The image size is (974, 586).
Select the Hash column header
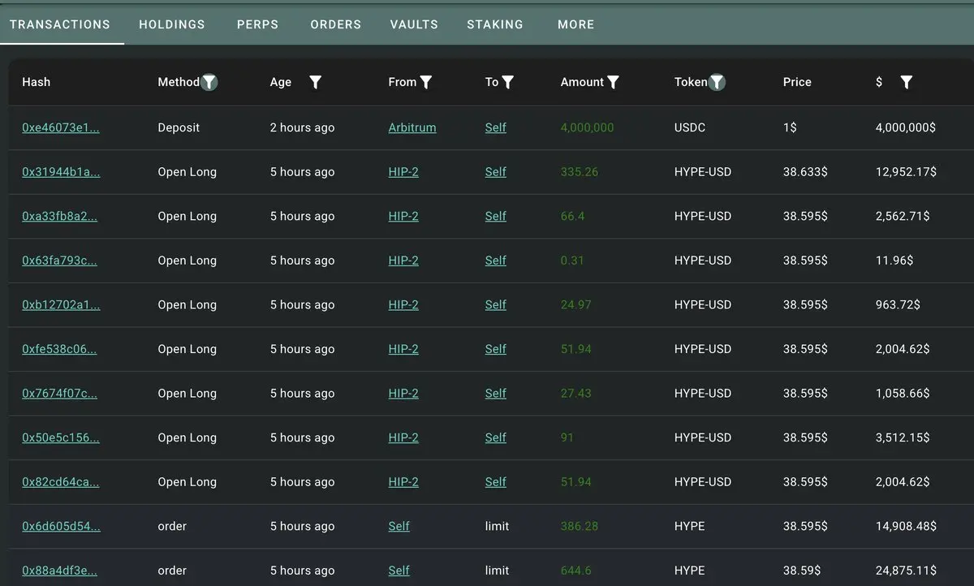(x=36, y=82)
